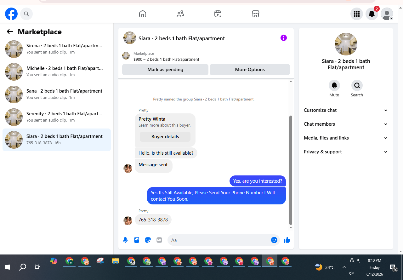Open the Marketplace storefront icon in top bar
The image size is (403, 280).
[256, 14]
